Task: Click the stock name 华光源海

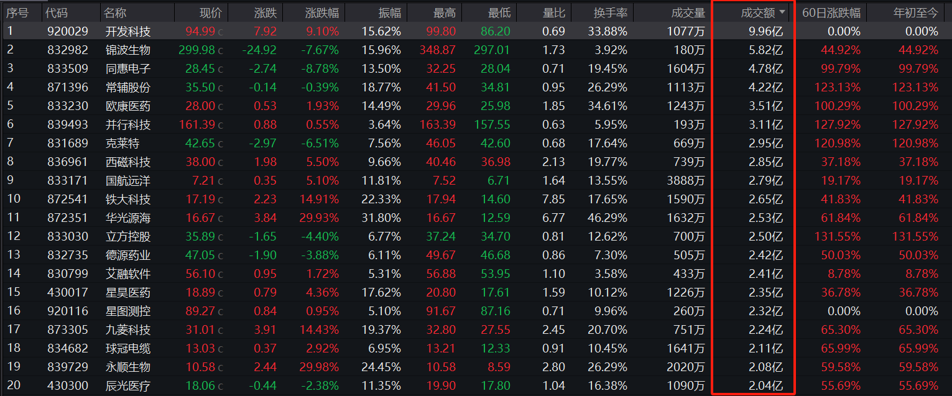Action: (x=127, y=218)
